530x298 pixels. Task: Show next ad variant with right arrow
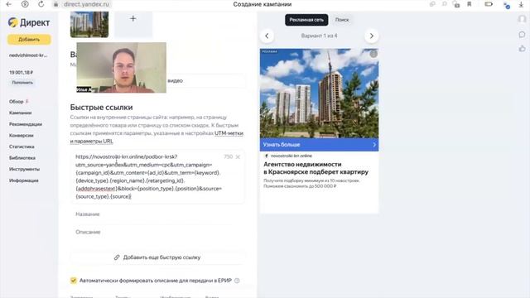coord(372,36)
